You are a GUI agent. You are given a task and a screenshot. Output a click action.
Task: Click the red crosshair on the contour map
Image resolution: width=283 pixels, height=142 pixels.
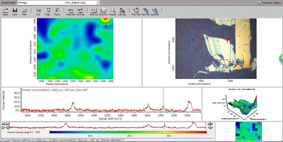click(105, 26)
